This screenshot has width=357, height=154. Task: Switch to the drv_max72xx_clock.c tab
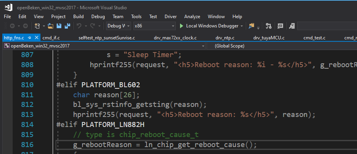click(175, 38)
